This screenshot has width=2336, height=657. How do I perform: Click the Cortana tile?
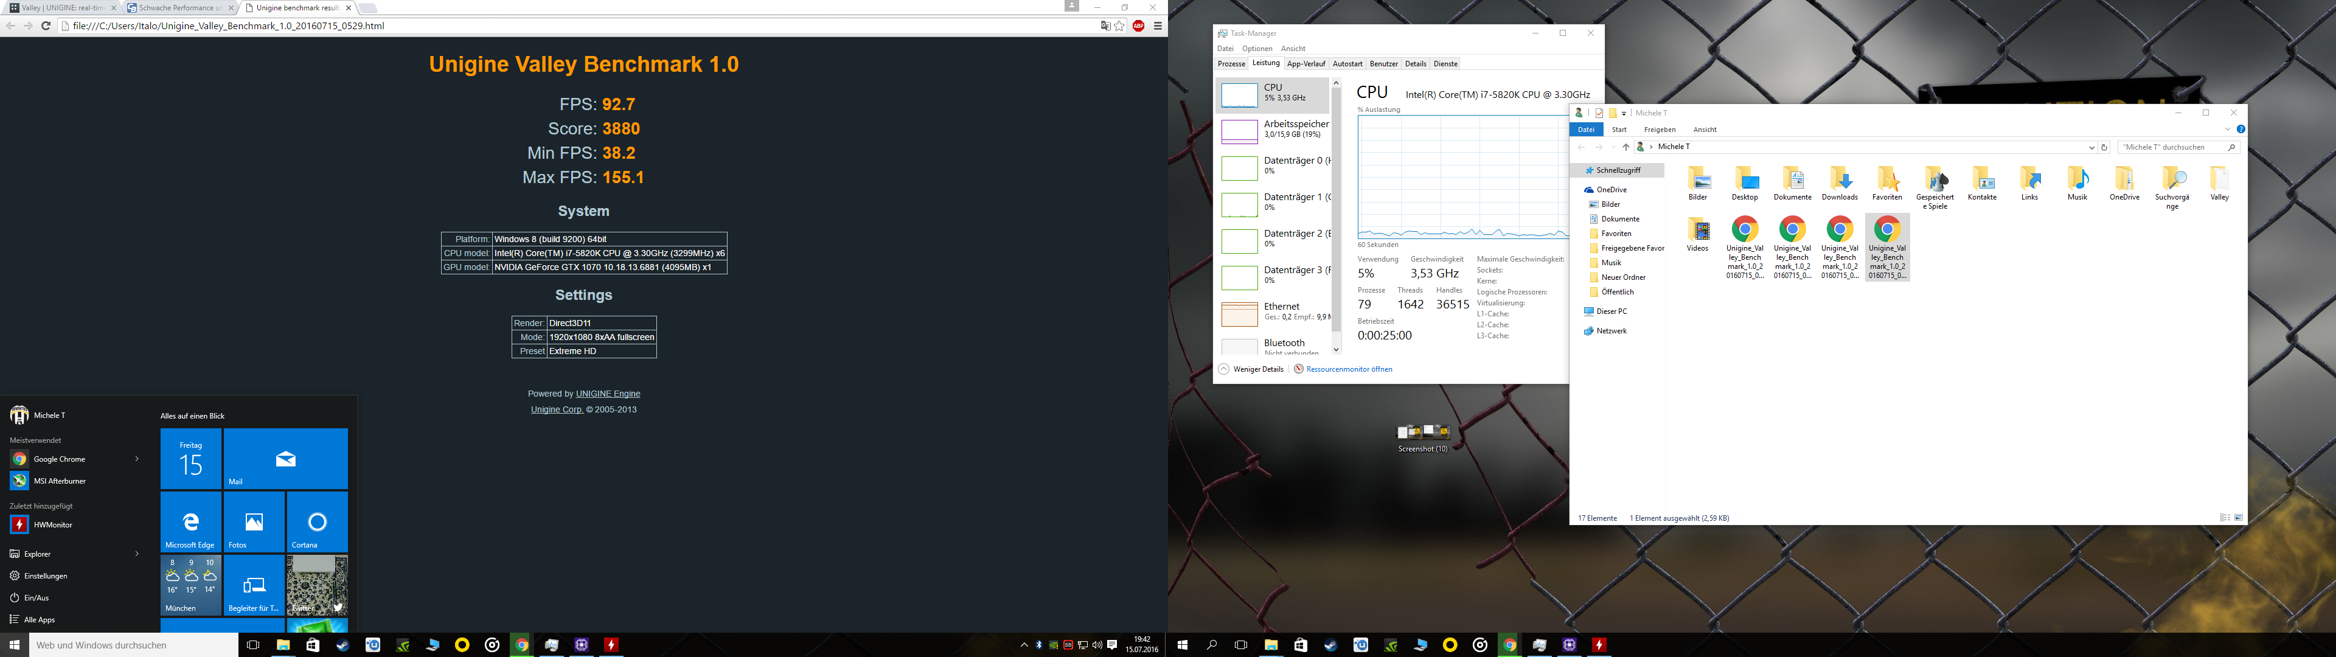[x=318, y=523]
